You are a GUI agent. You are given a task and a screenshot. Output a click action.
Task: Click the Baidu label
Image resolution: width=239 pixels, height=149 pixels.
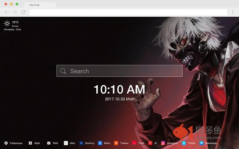click(107, 143)
